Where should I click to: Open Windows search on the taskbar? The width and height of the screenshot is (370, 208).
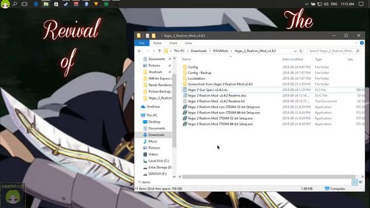click(15, 4)
